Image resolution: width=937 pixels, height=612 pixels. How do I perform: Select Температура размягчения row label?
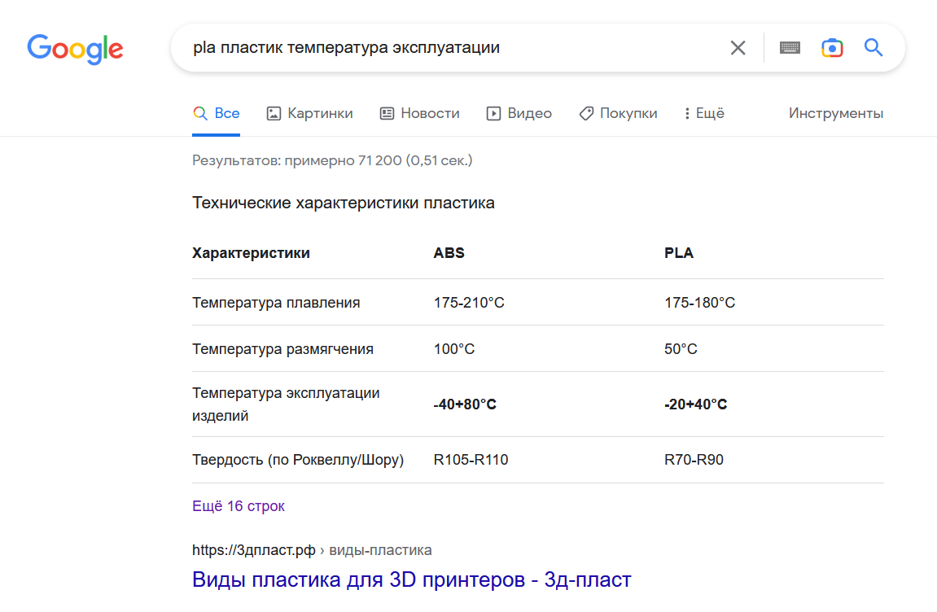pos(282,349)
